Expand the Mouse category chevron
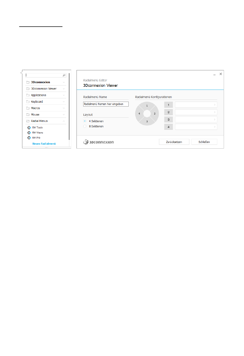244x356 pixels. tap(64, 115)
